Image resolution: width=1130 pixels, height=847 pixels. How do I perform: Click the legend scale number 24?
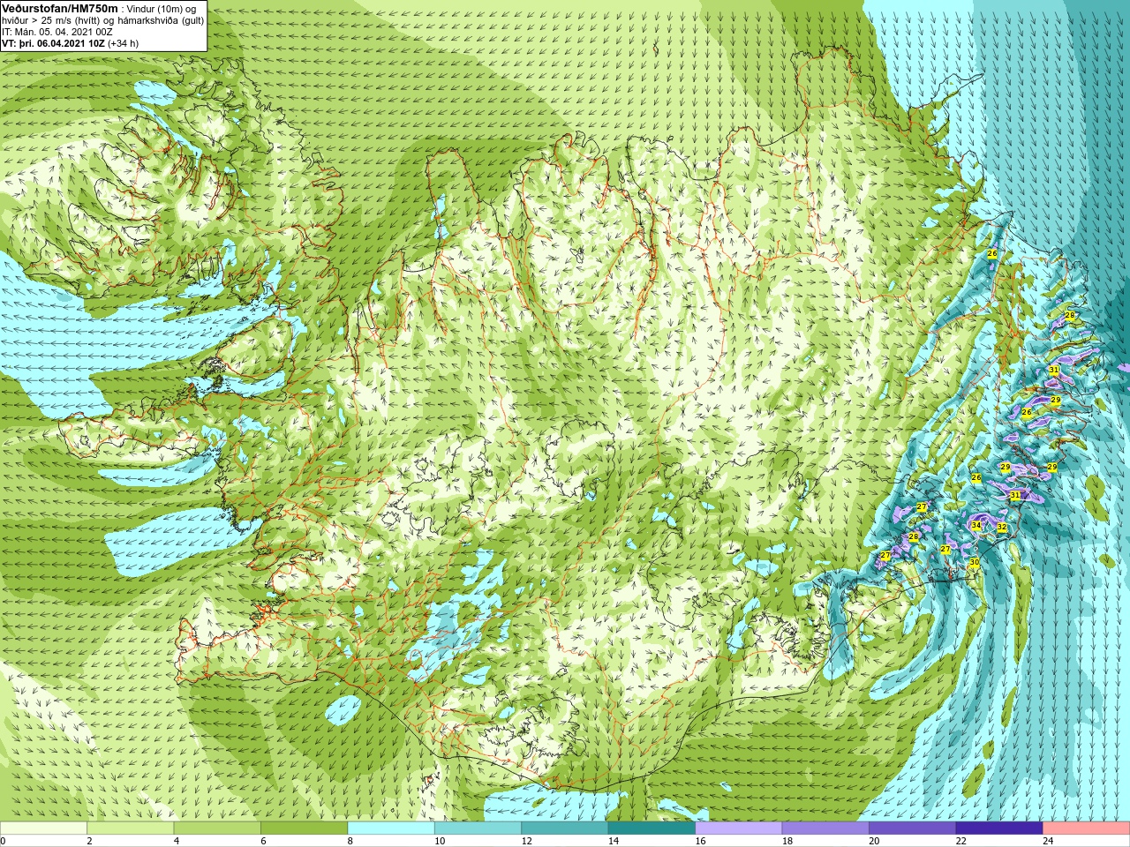tap(1048, 841)
